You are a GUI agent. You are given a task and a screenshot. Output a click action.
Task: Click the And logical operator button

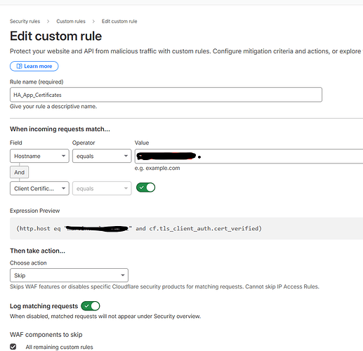pos(19,172)
